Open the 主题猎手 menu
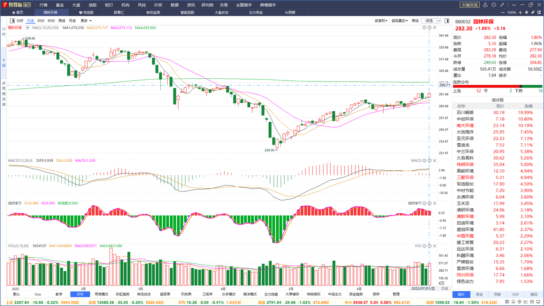This screenshot has width=544, height=306. coord(244,5)
